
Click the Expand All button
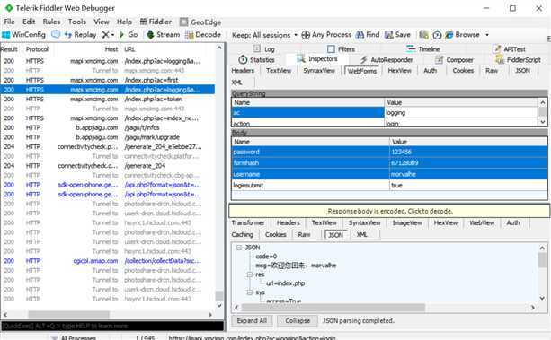252,320
